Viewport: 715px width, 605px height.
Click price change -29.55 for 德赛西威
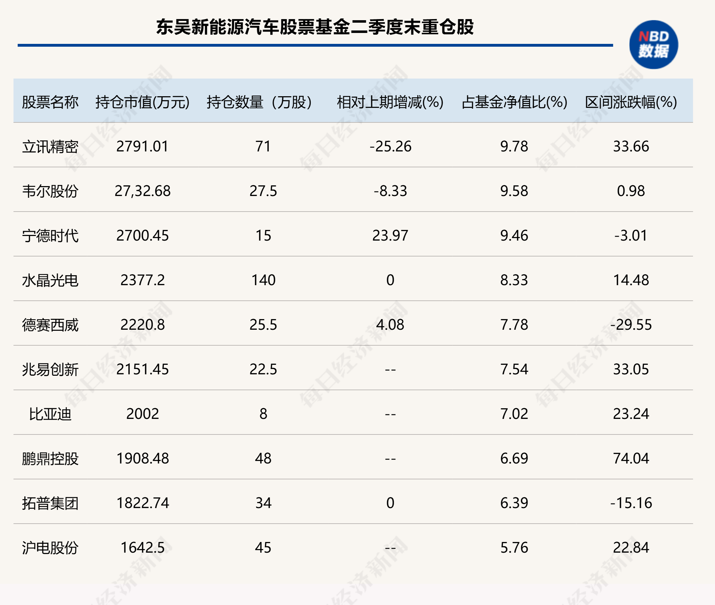tap(631, 325)
